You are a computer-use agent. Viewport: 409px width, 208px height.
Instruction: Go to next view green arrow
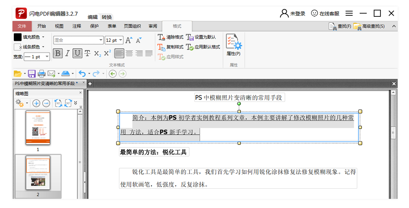click(x=122, y=74)
